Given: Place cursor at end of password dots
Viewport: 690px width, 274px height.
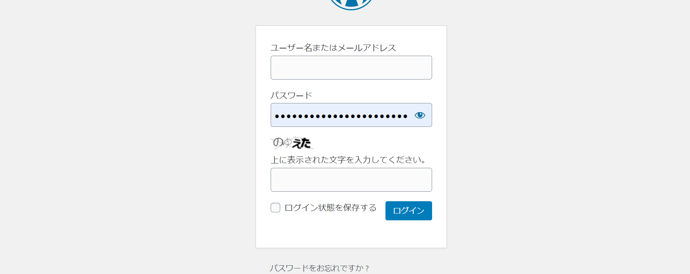Looking at the screenshot, I should coord(409,115).
